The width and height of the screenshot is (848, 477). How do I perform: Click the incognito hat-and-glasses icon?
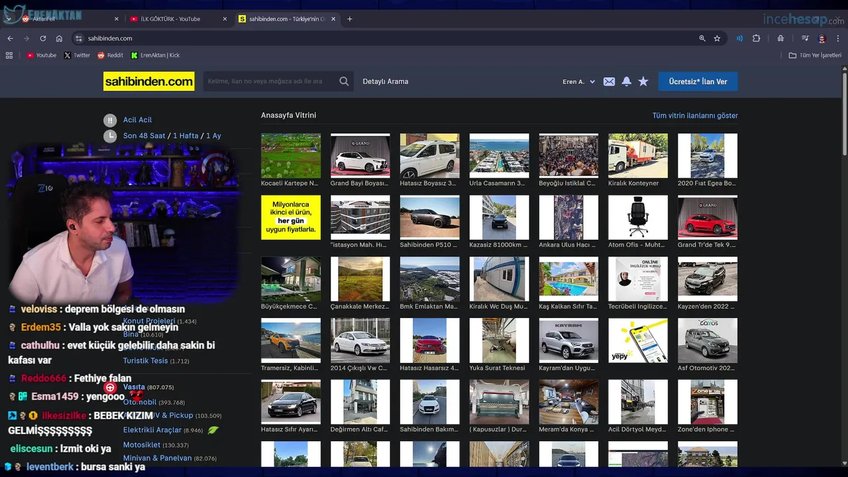pos(780,38)
